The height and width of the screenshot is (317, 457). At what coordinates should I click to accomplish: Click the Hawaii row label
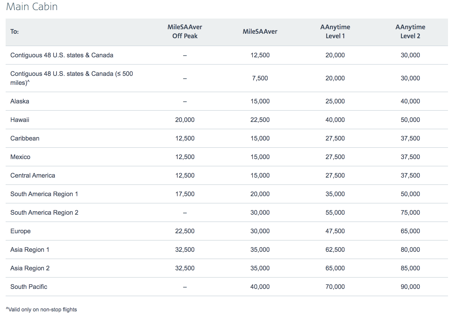(19, 119)
